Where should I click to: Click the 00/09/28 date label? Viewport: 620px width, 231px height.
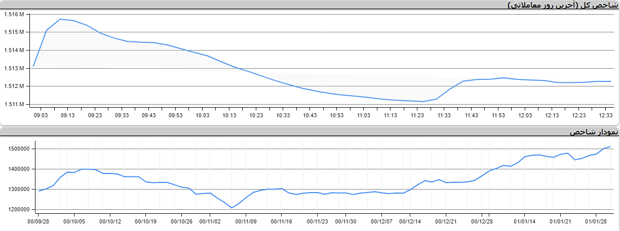38,221
